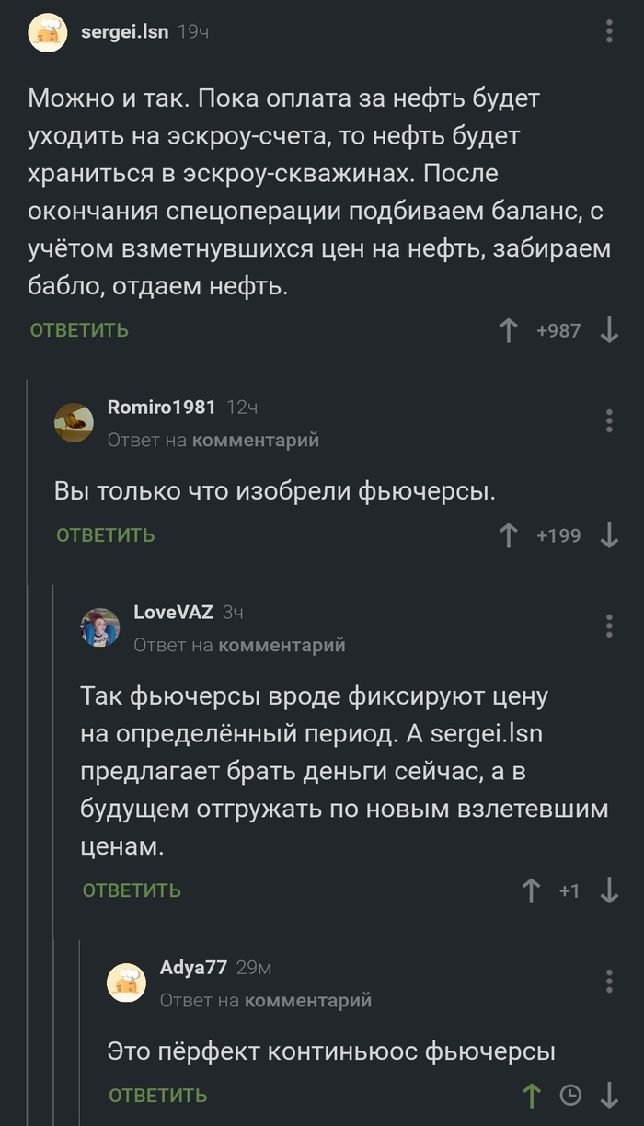Open three-dot menu for sergei.lsn's comment

pyautogui.click(x=609, y=32)
